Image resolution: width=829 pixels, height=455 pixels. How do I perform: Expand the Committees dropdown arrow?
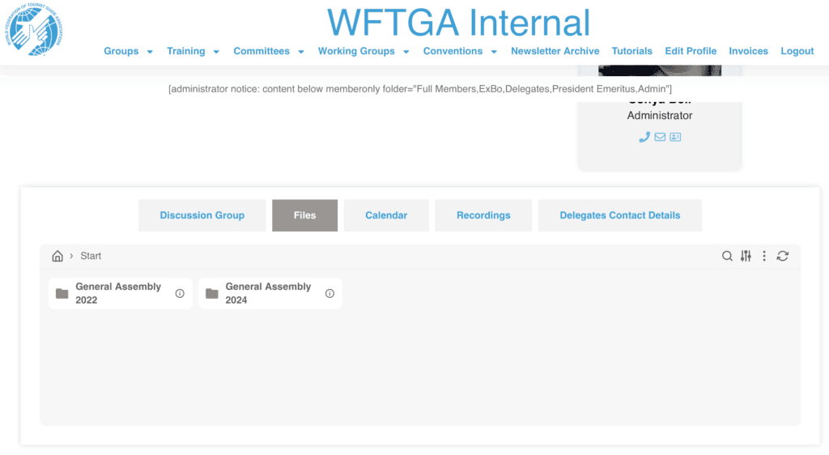point(301,52)
